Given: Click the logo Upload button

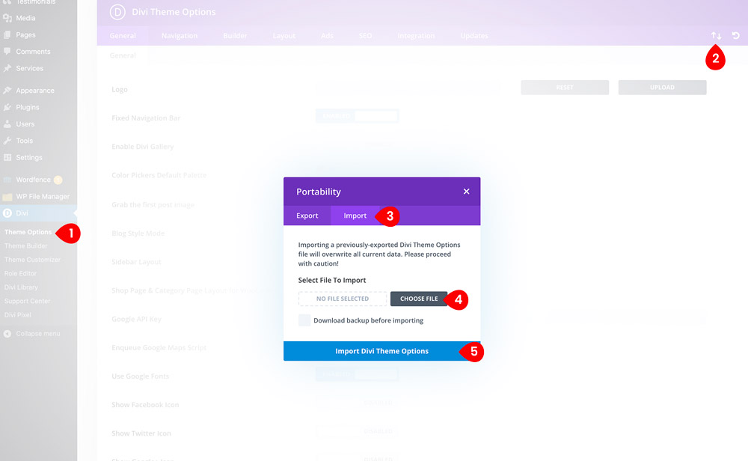Looking at the screenshot, I should 662,88.
